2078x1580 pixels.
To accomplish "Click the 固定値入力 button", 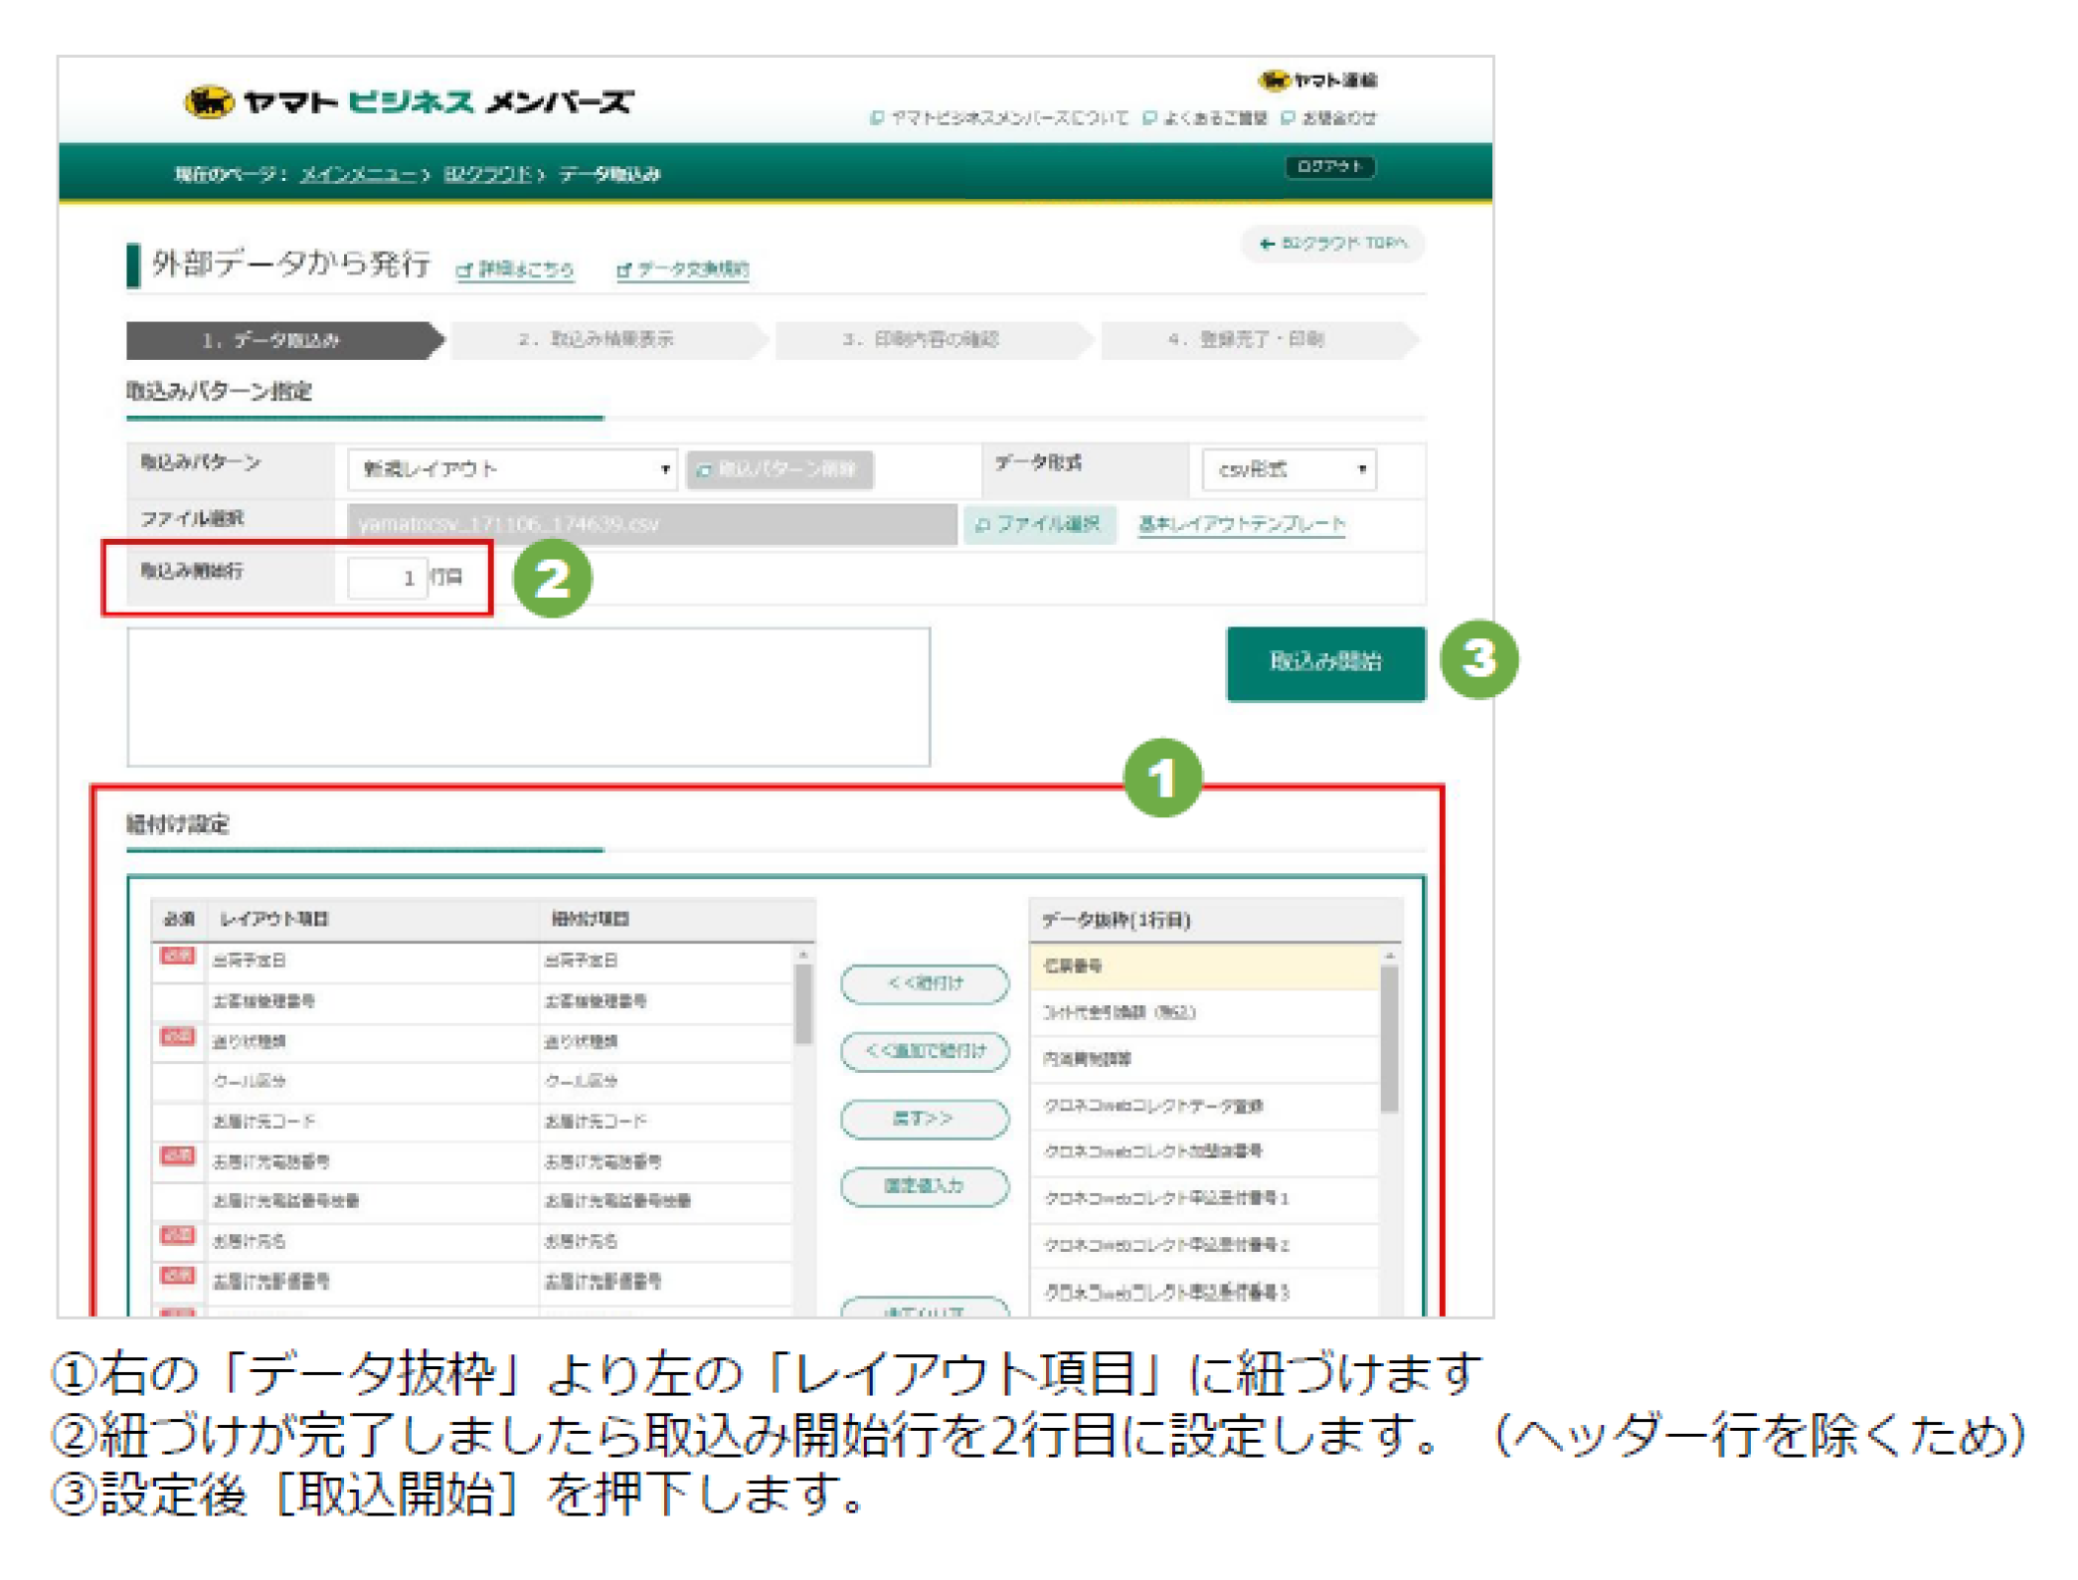I will pyautogui.click(x=923, y=1186).
